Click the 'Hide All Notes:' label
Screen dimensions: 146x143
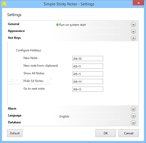[x=33, y=81]
